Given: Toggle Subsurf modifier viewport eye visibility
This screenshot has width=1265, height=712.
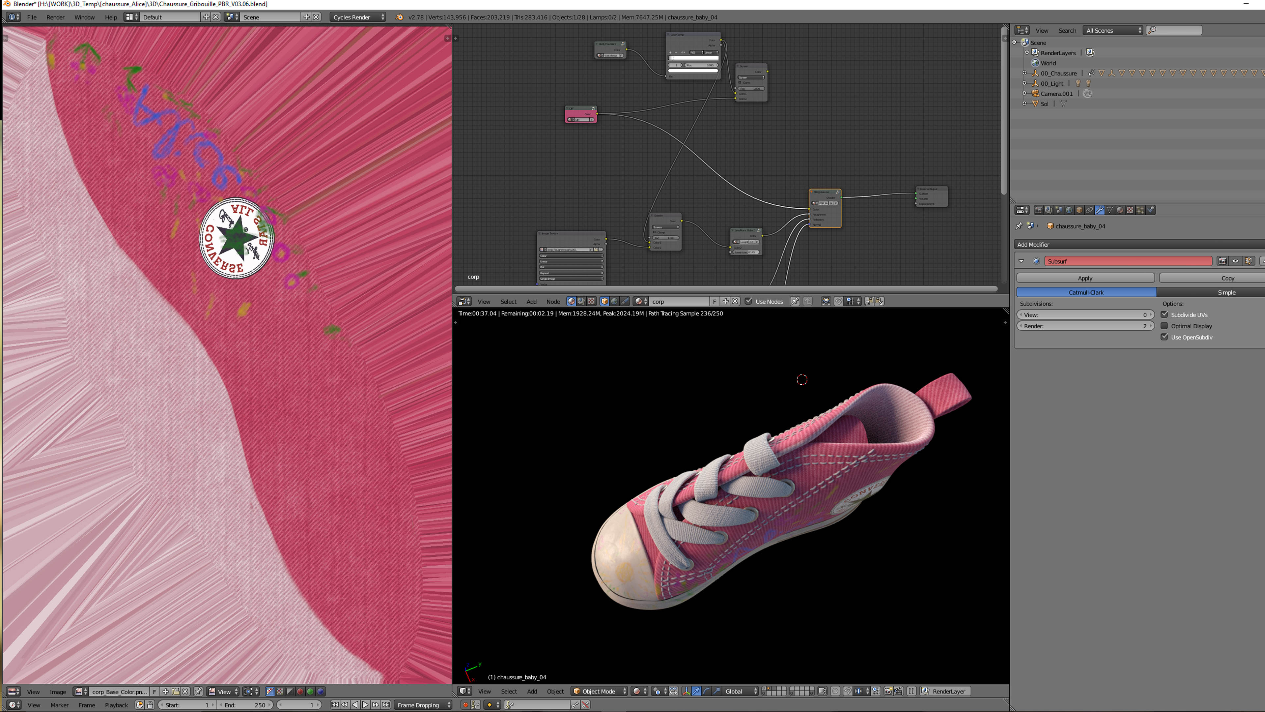Looking at the screenshot, I should [x=1235, y=261].
